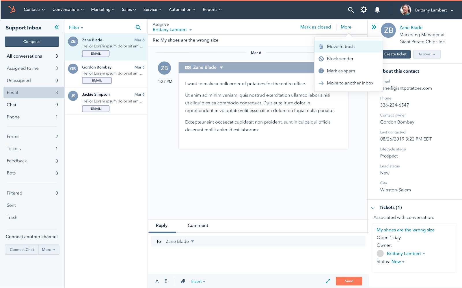This screenshot has width=462, height=288.
Task: Click Zane Blade's ZB avatar in conversation list
Action: 73,41
